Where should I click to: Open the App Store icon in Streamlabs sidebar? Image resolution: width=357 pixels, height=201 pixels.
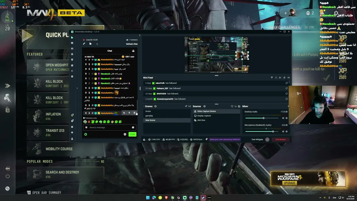(x=72, y=60)
